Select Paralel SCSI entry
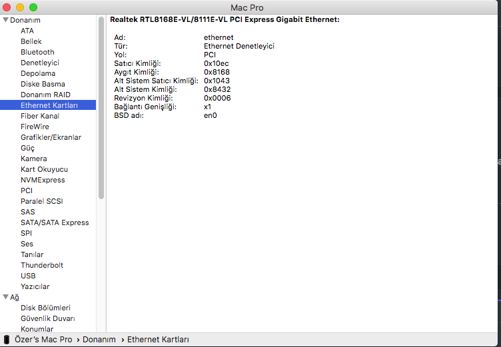501x347 pixels. (42, 201)
